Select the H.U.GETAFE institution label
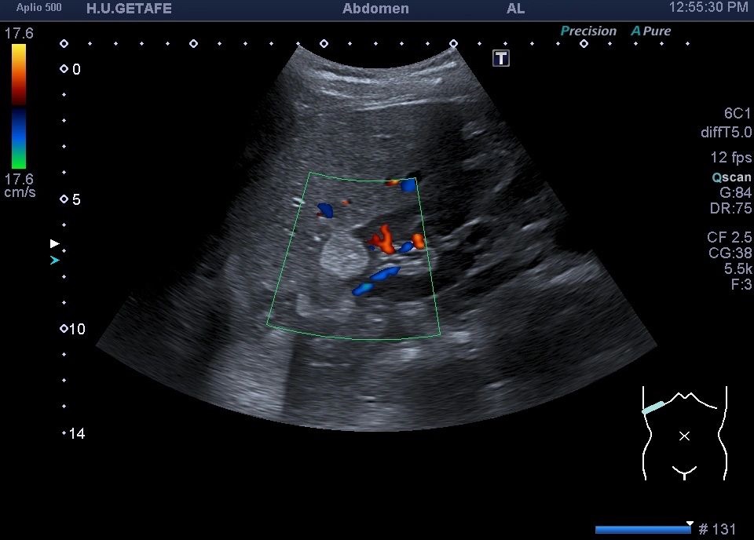 click(129, 9)
